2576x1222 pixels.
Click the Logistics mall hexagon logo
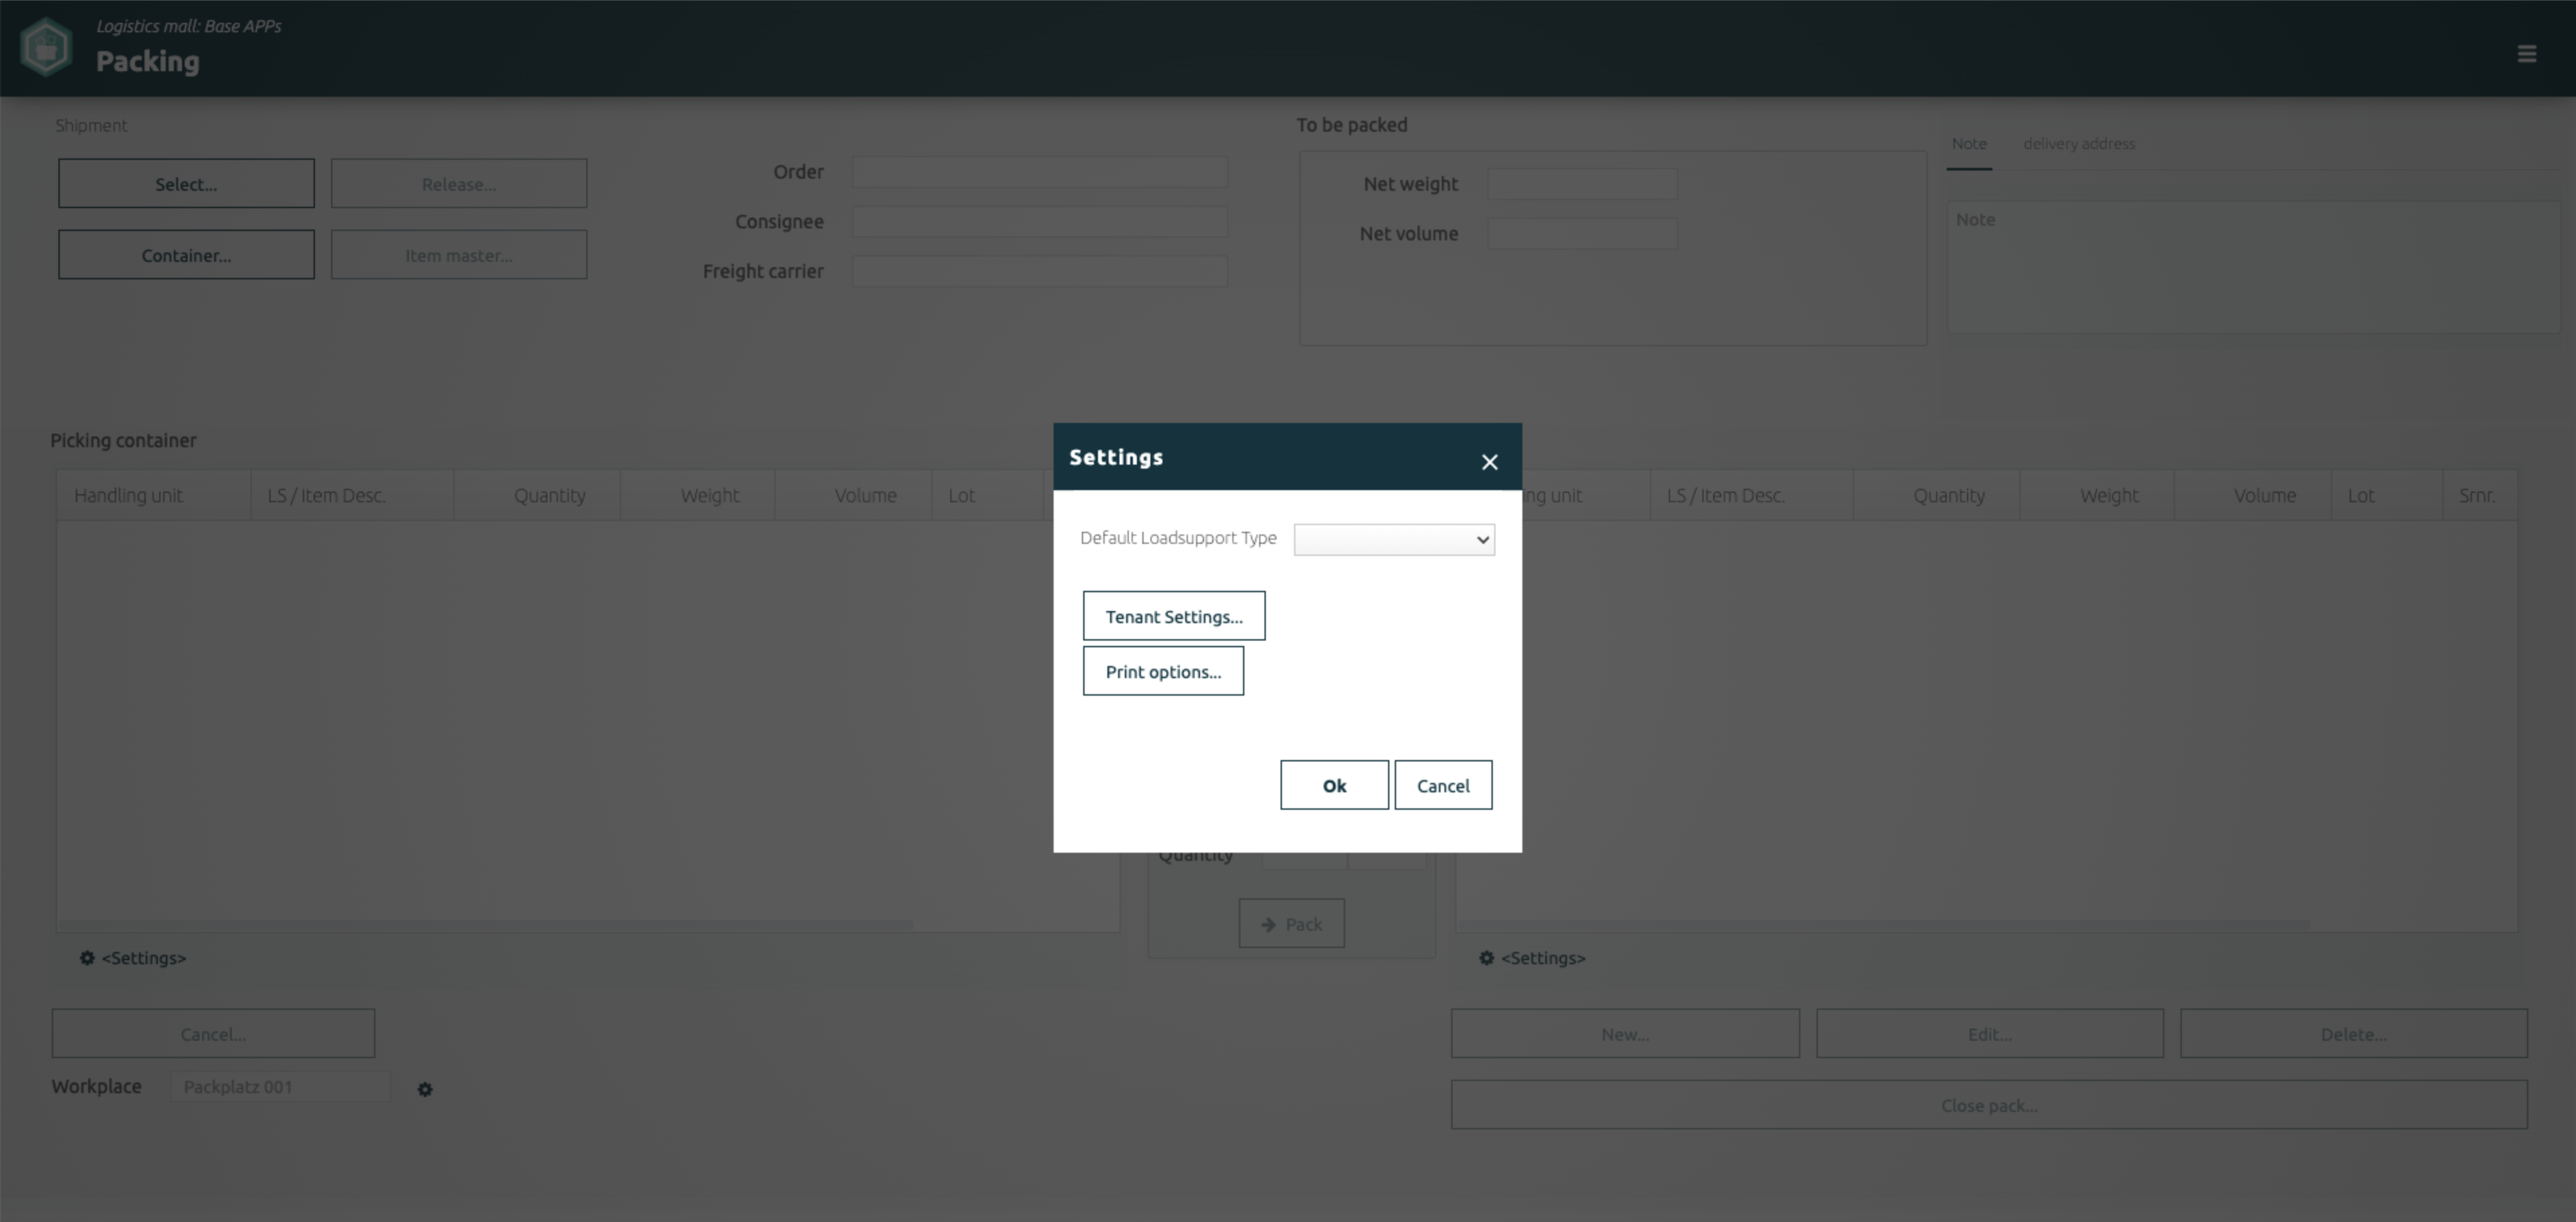[46, 47]
